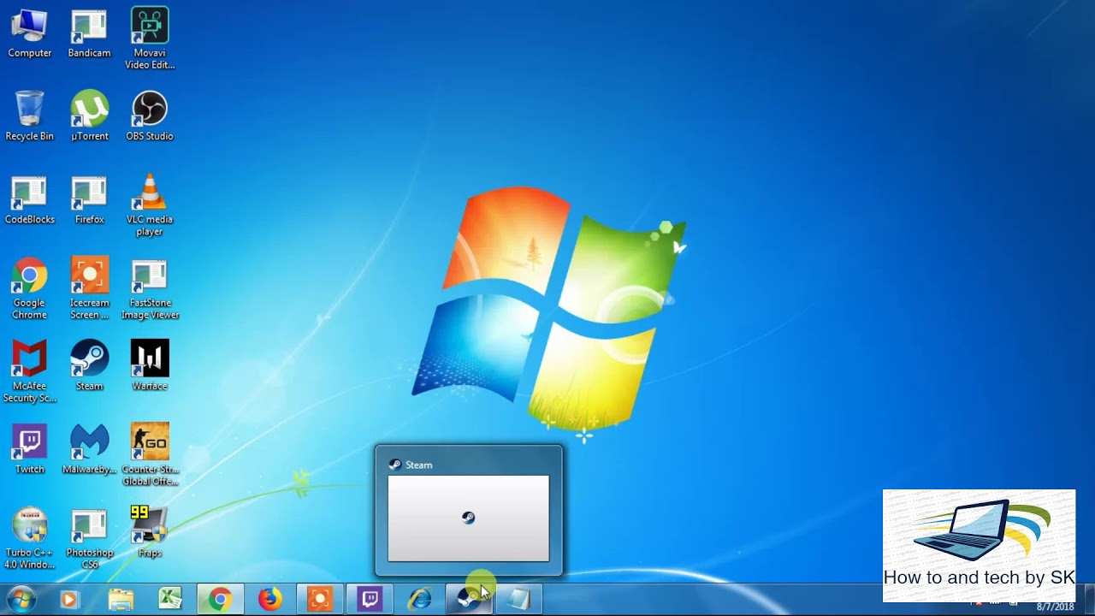Open Excel from the taskbar
The image size is (1095, 616).
coord(170,600)
